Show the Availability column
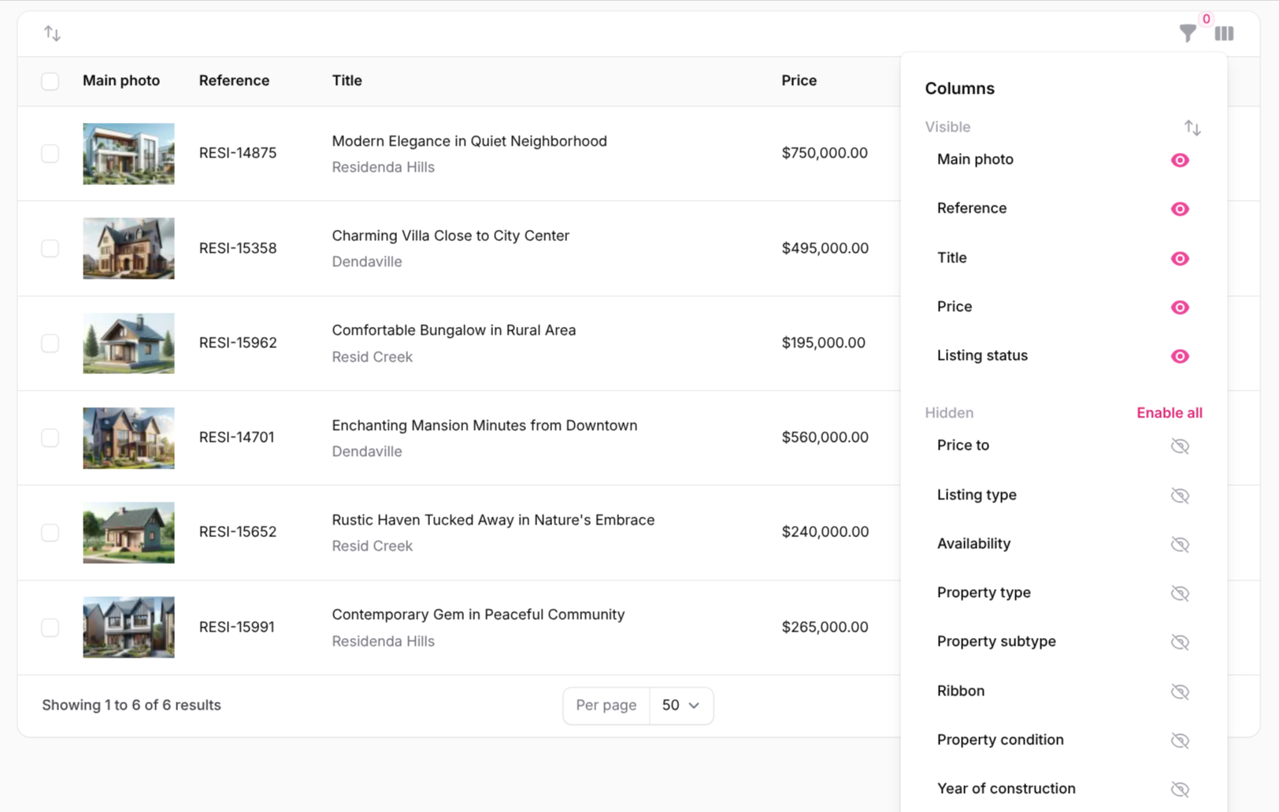 pos(1179,544)
